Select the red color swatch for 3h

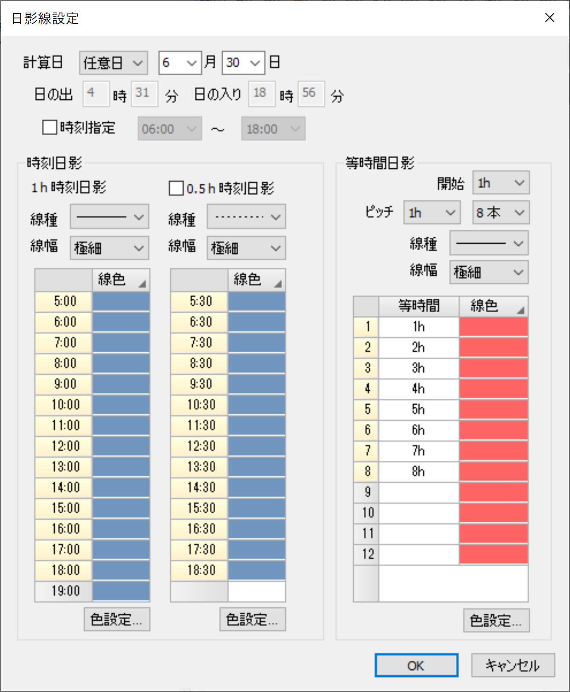(493, 368)
